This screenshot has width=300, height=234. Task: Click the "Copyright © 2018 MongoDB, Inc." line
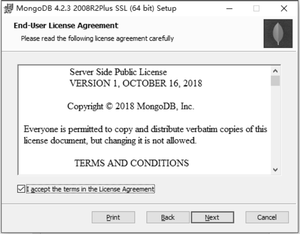point(130,106)
